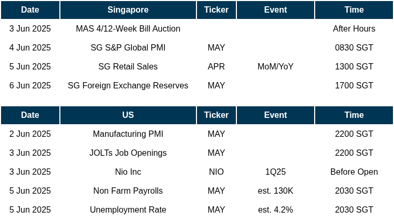Click the US column header

click(128, 115)
